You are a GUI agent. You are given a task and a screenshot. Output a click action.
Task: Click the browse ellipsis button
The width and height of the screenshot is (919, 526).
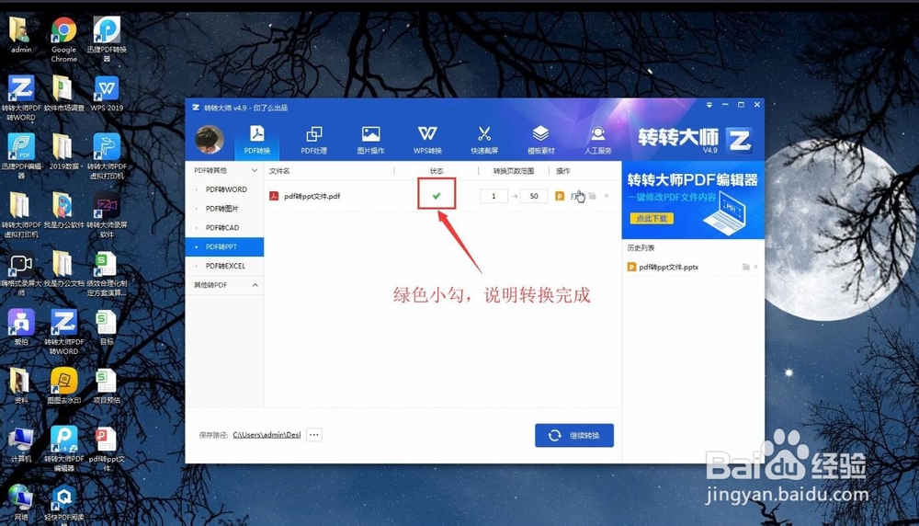[x=314, y=435]
